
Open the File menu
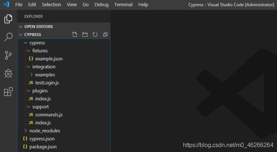pyautogui.click(x=19, y=5)
